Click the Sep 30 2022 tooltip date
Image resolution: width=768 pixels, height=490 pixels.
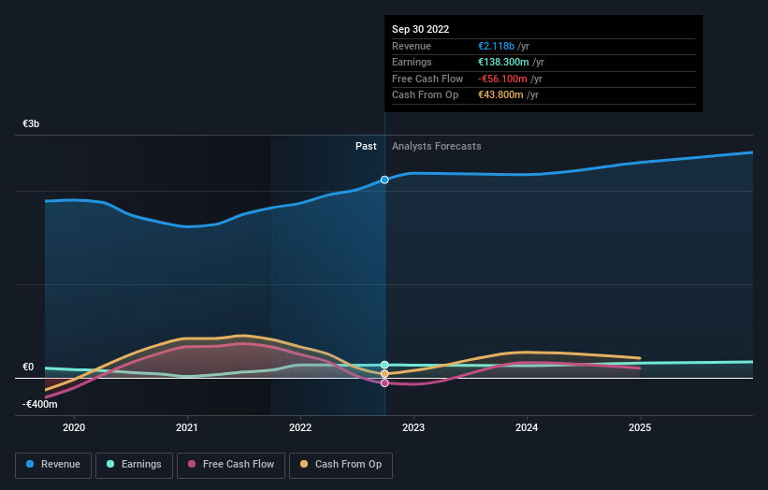pos(420,29)
